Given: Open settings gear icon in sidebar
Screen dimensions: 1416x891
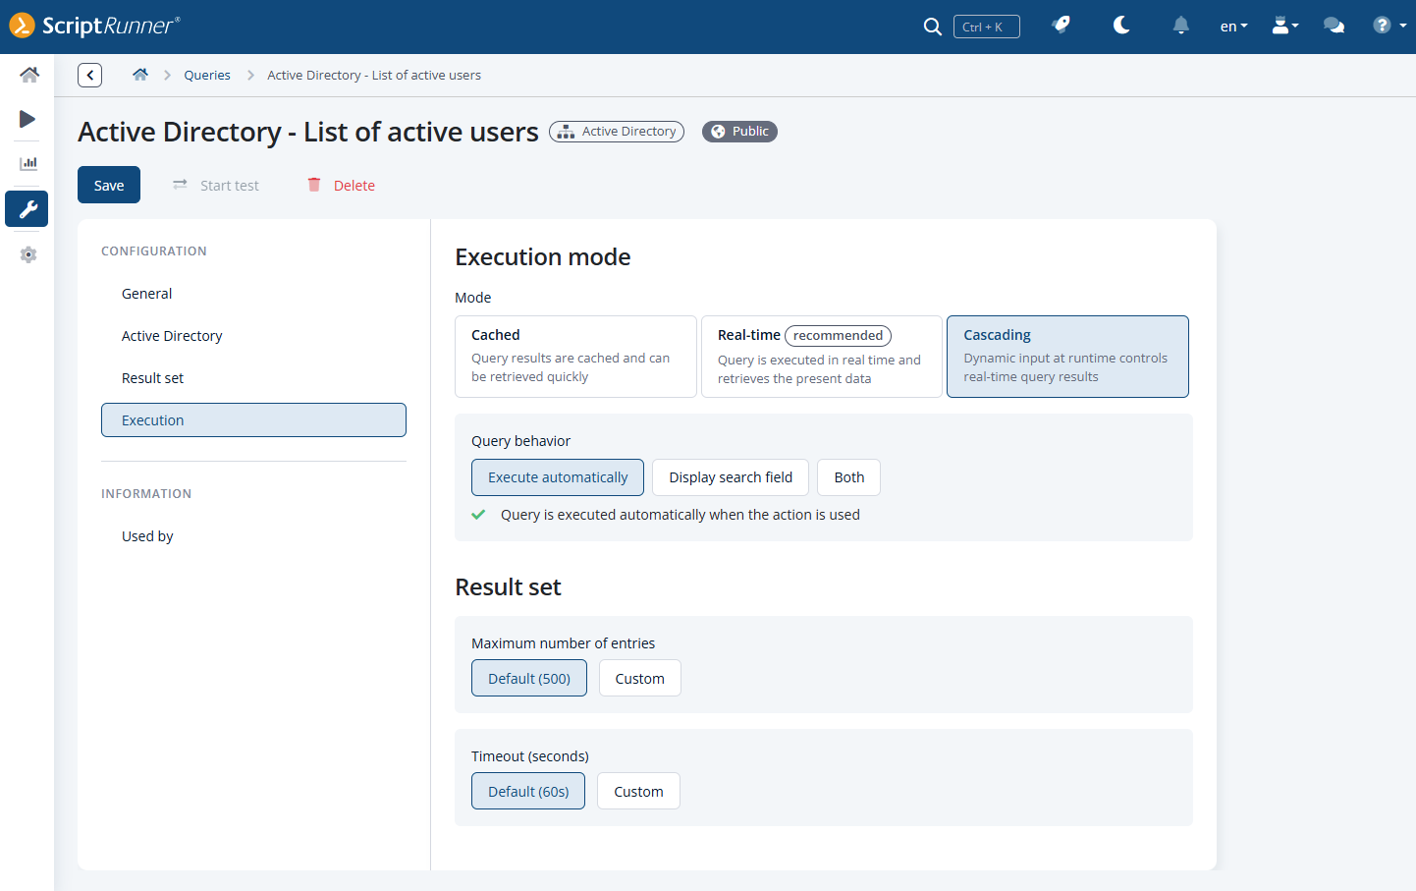Looking at the screenshot, I should (x=28, y=254).
